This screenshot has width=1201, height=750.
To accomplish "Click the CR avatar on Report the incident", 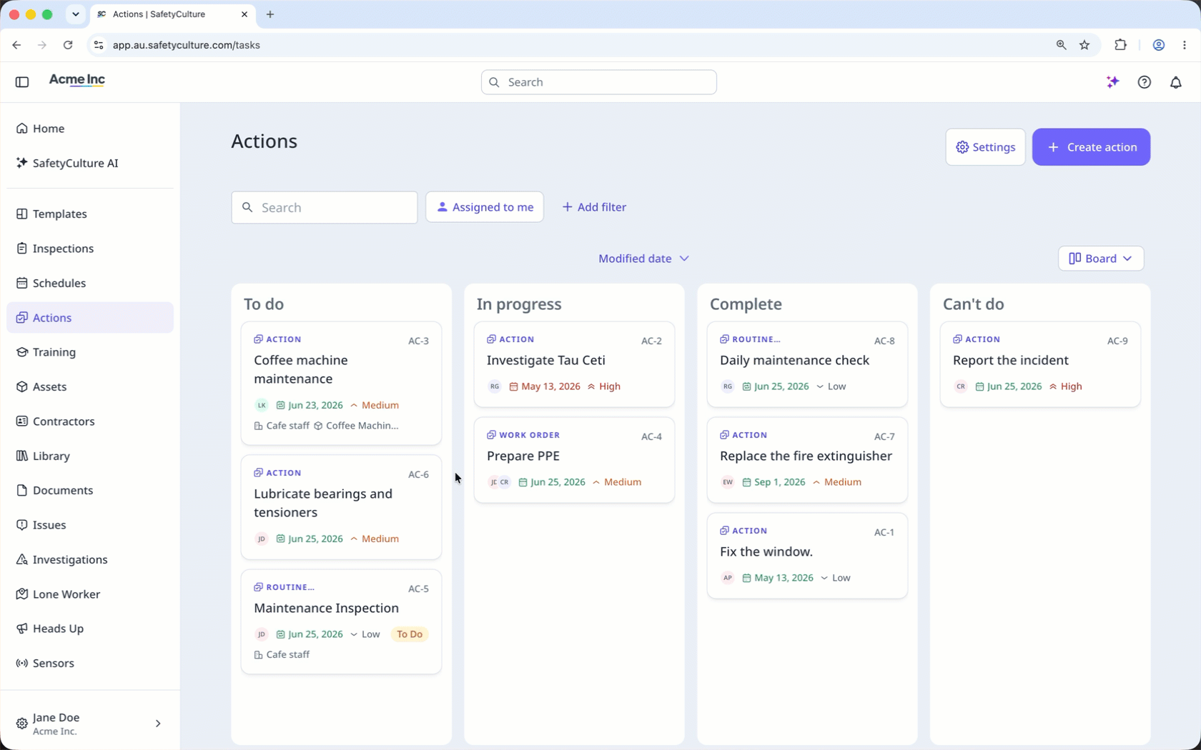I will coord(961,386).
